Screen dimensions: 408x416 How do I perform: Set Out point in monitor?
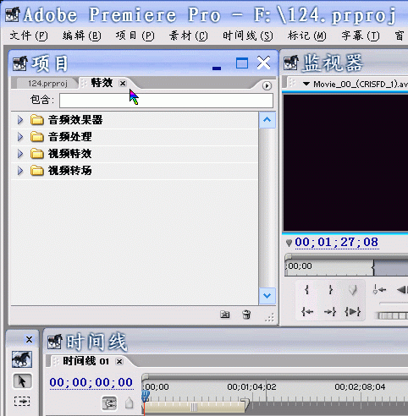[330, 290]
